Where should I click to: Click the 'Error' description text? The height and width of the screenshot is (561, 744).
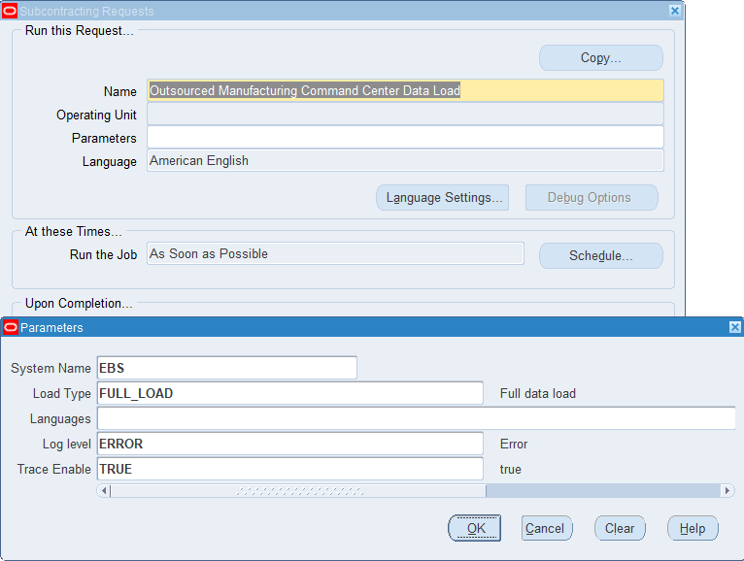514,444
